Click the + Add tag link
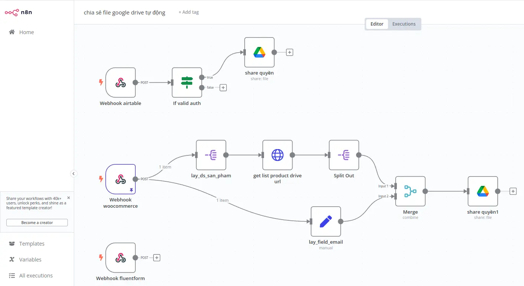 click(x=189, y=12)
